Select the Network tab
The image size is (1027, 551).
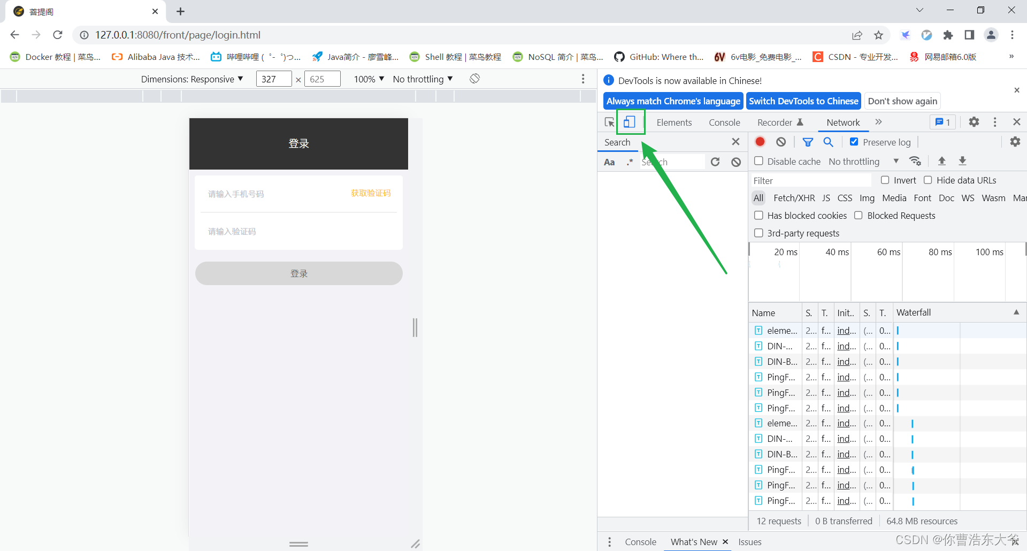(843, 123)
